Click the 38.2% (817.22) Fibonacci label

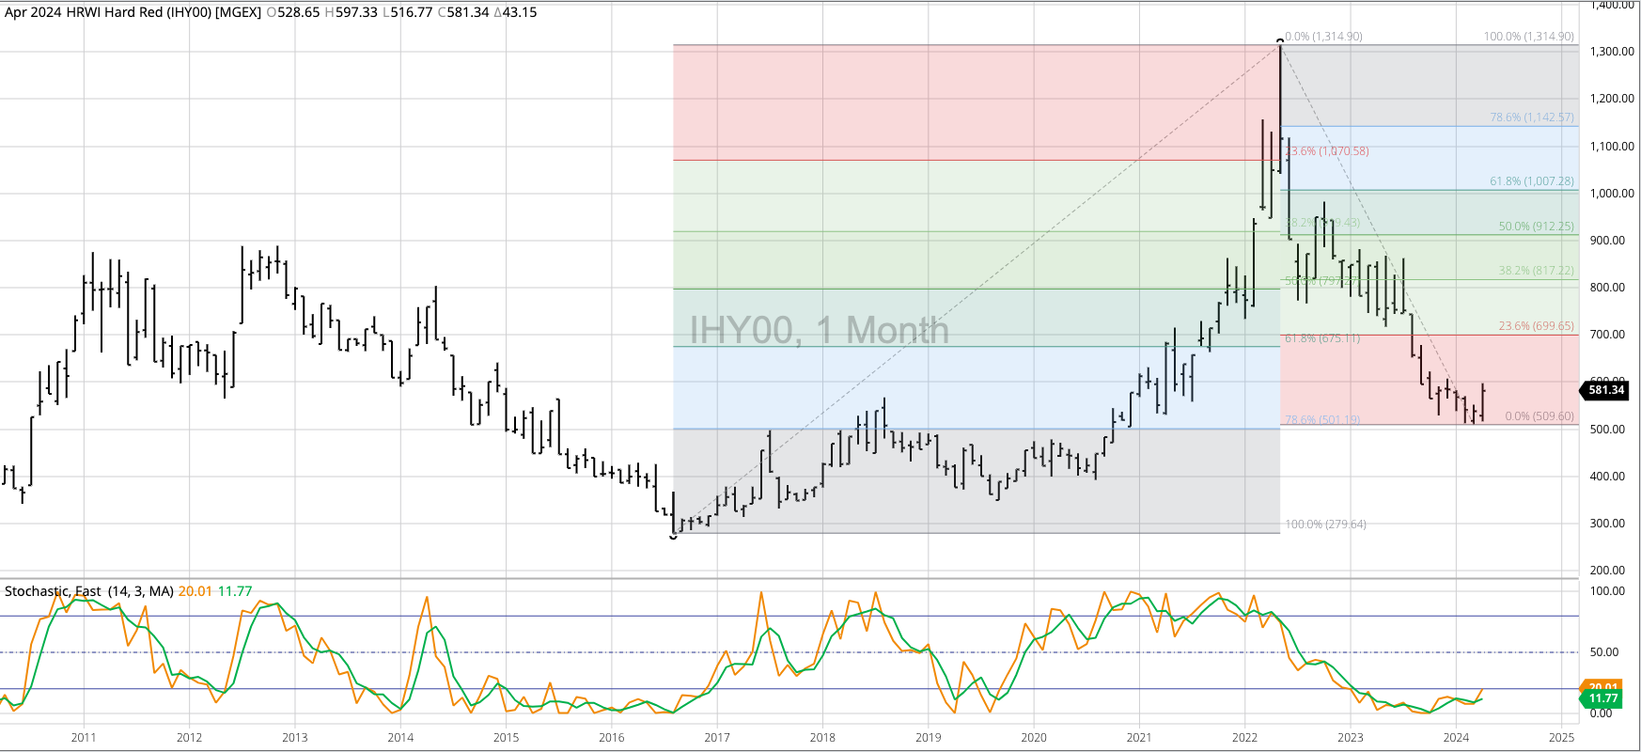click(1536, 271)
